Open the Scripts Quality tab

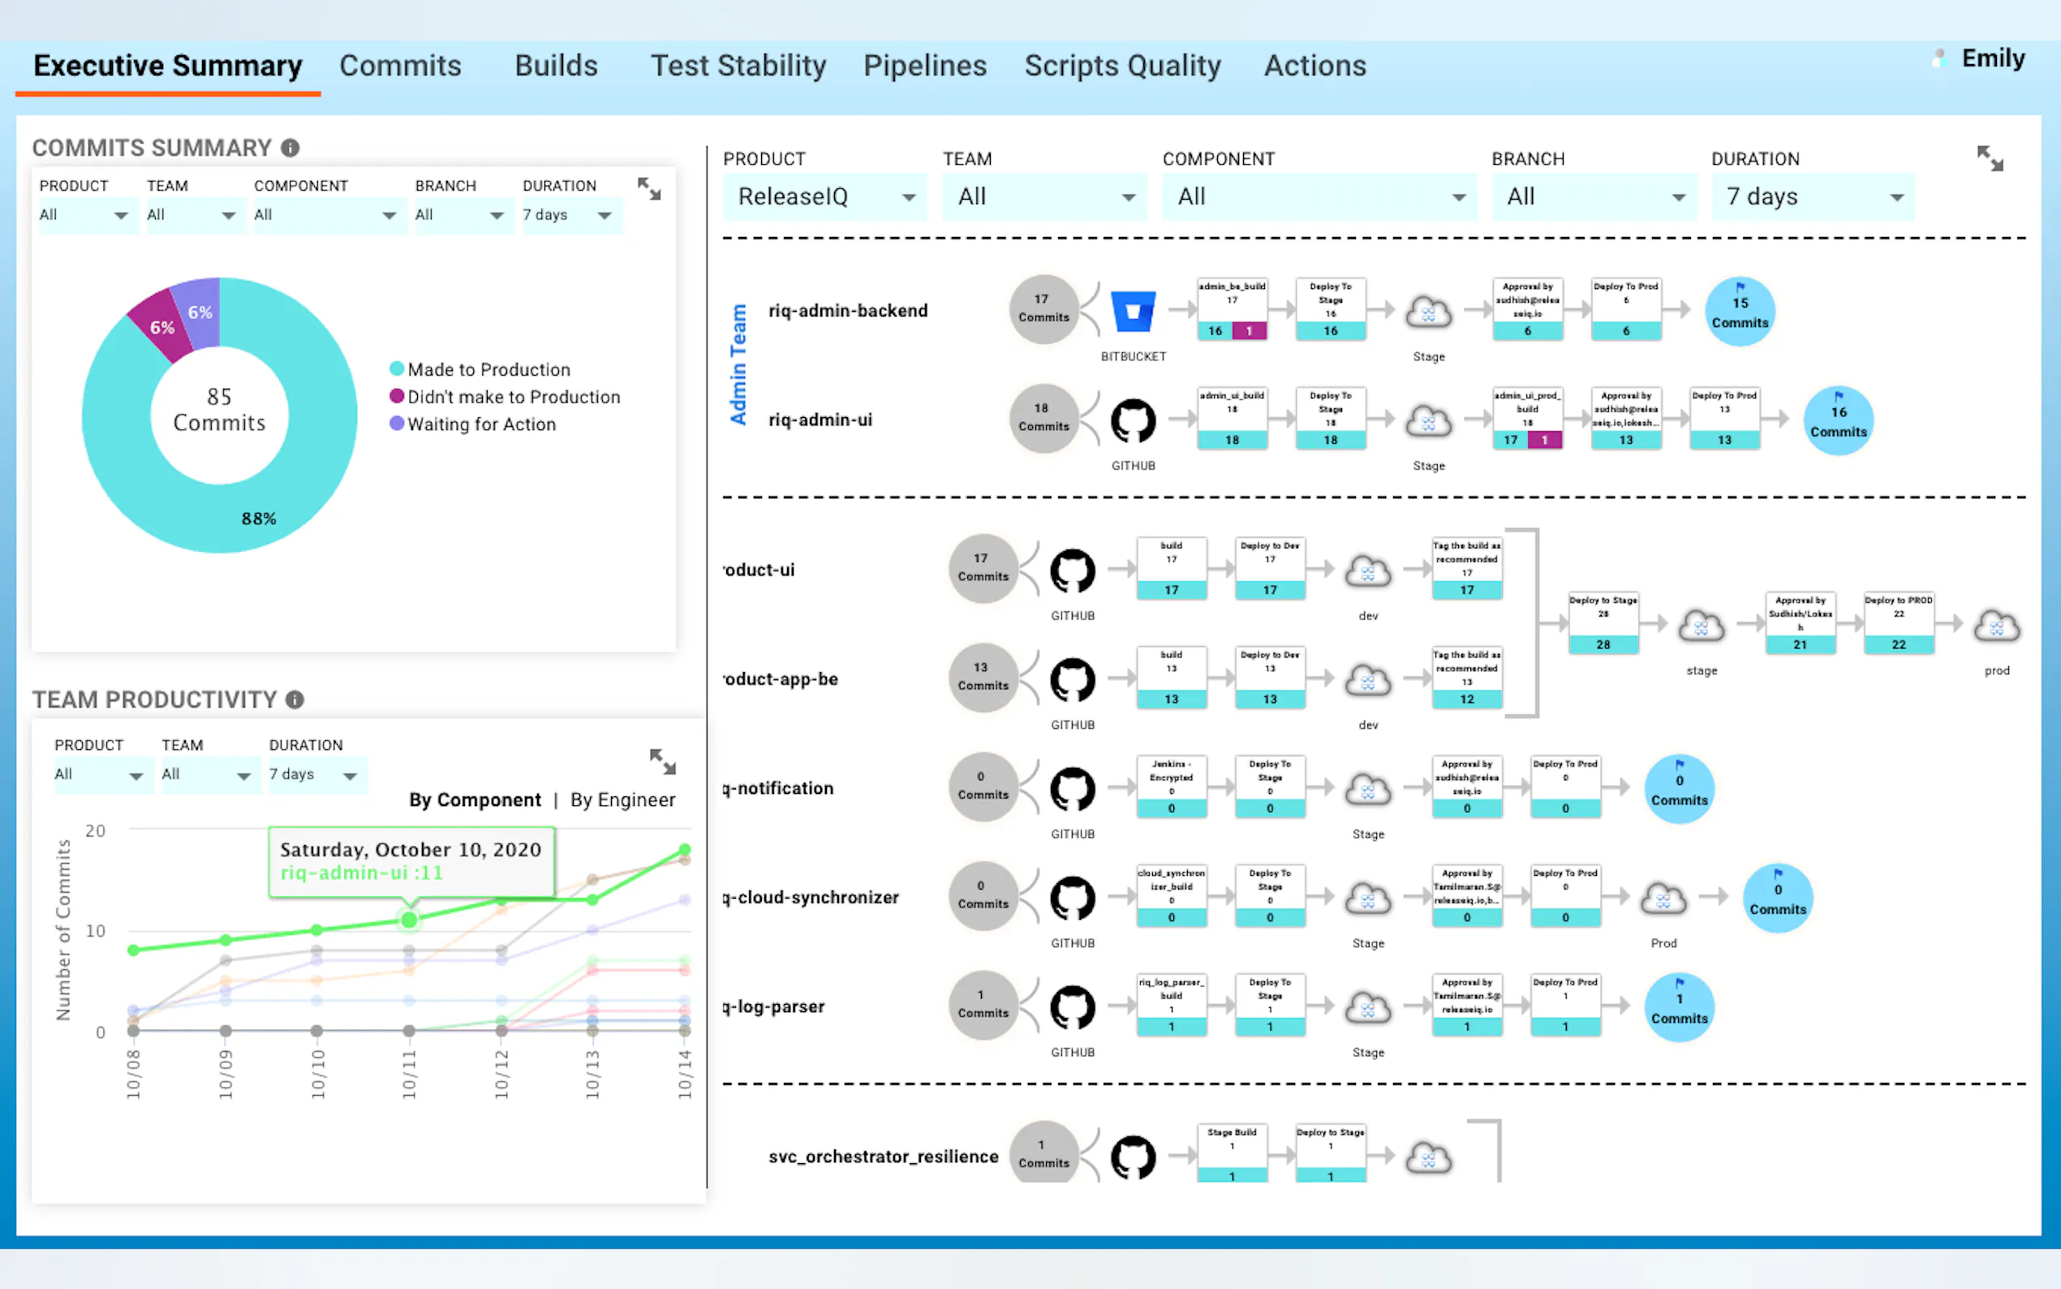1122,66
